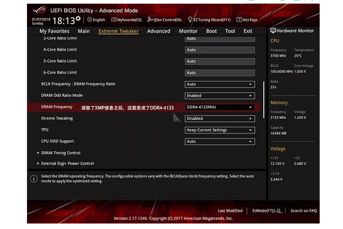343x229 pixels.
Task: Go to the Boot tab
Action: (x=211, y=31)
